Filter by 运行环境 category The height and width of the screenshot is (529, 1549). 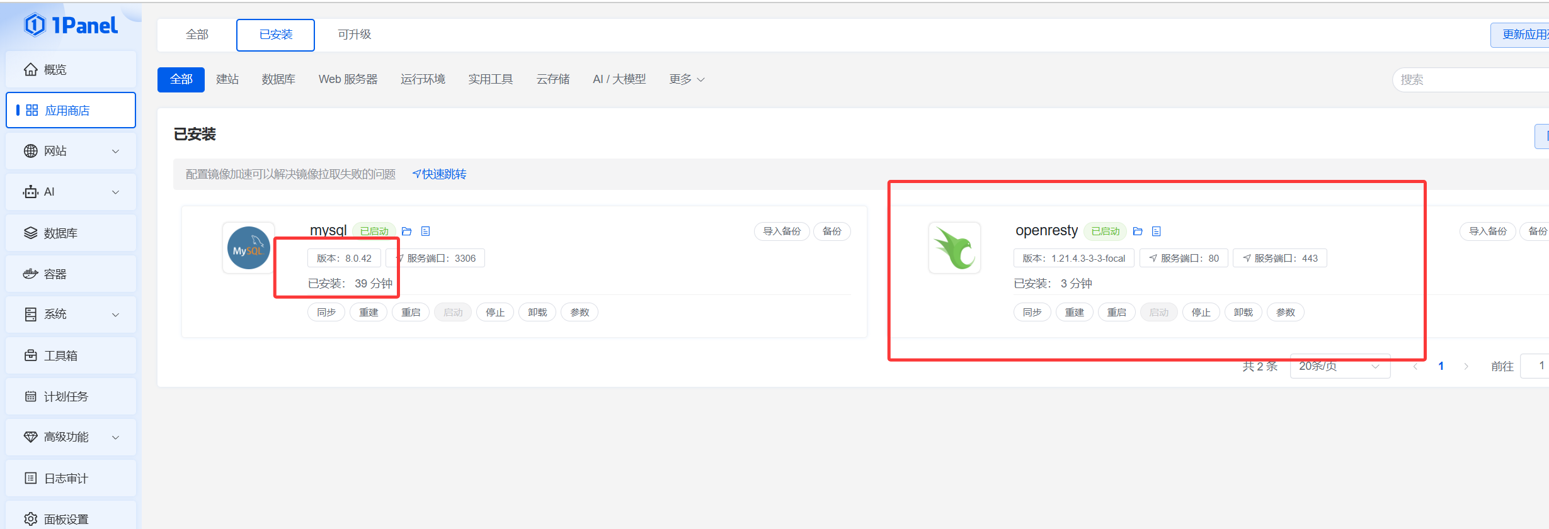coord(423,79)
